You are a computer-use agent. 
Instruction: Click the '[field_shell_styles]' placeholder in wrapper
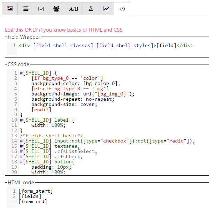tap(125, 45)
